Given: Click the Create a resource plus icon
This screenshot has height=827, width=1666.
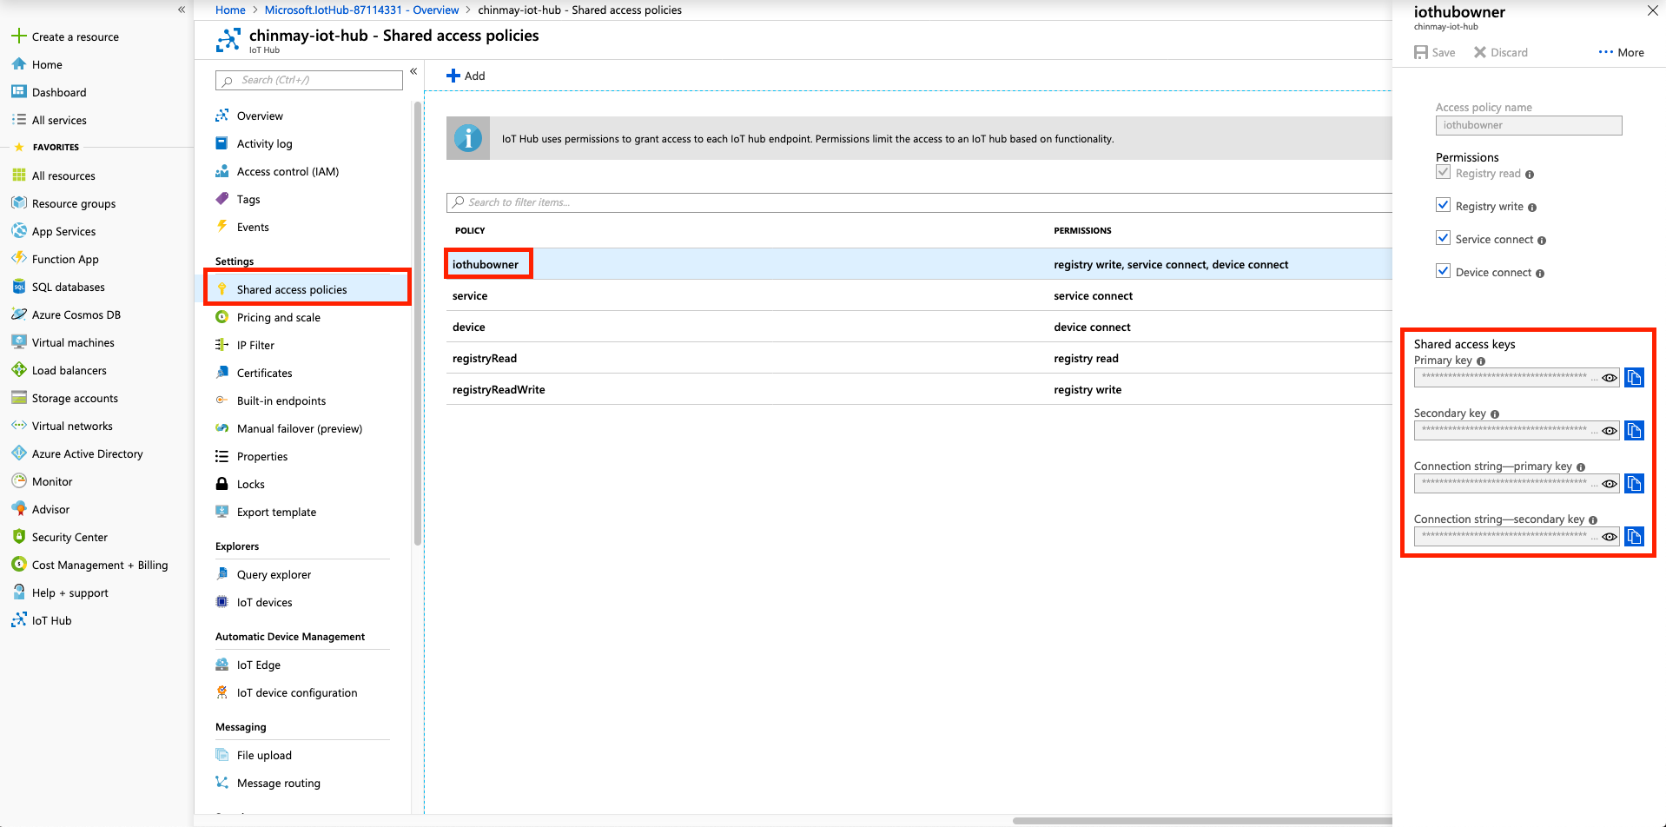Looking at the screenshot, I should point(19,36).
